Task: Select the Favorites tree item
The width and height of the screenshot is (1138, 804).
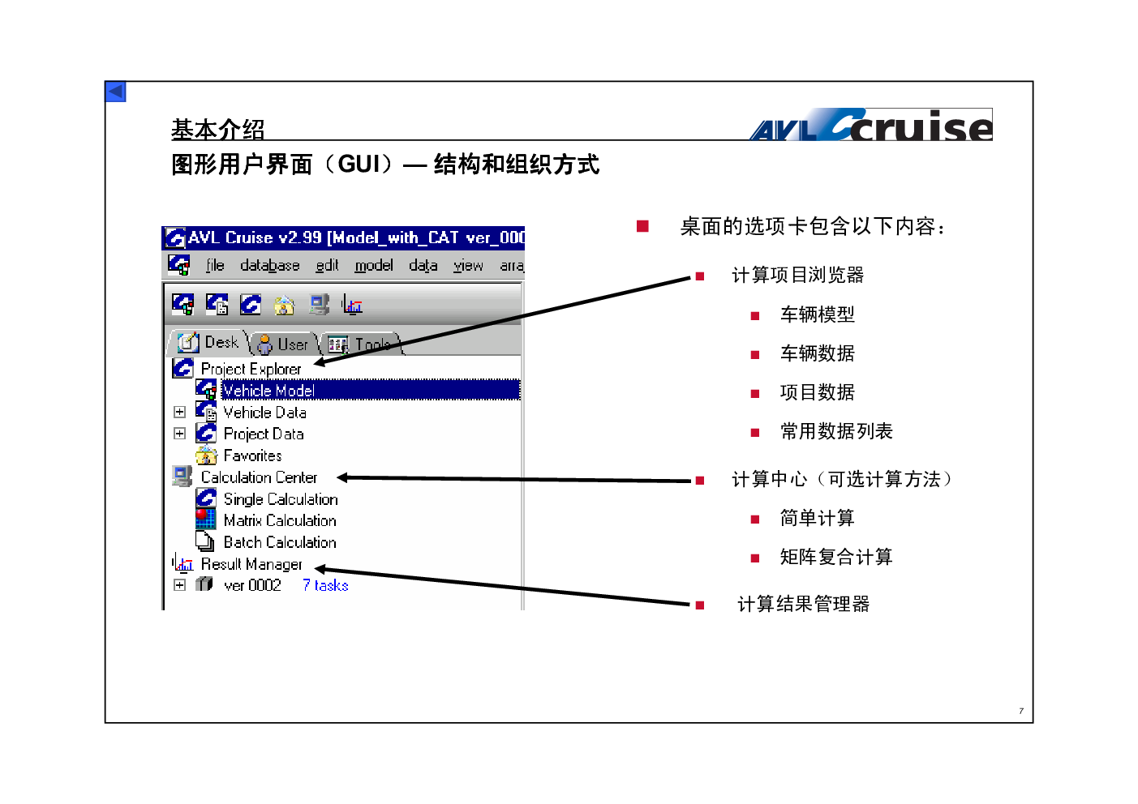Action: (252, 455)
